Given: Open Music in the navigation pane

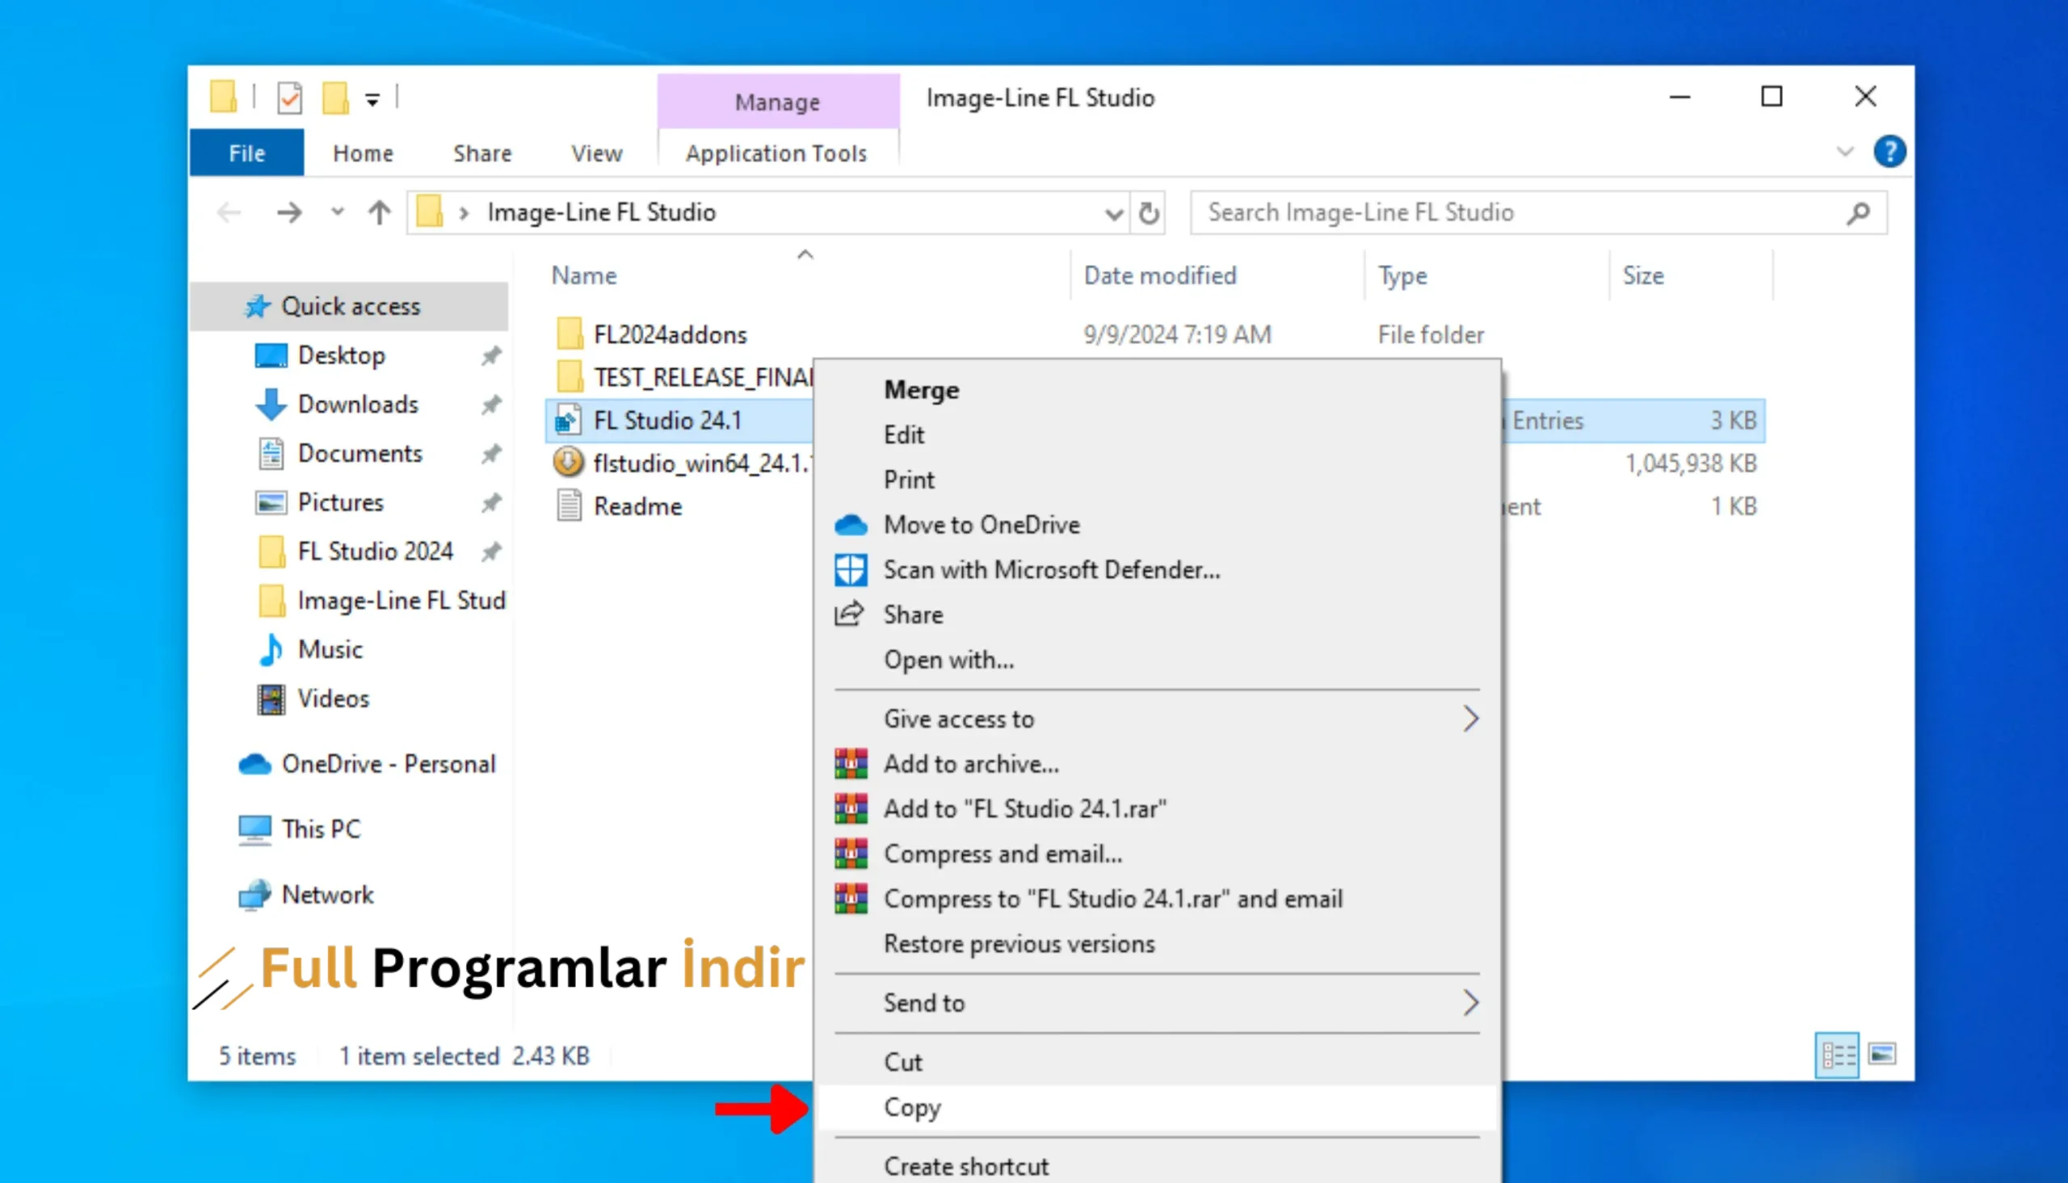Looking at the screenshot, I should coord(330,649).
